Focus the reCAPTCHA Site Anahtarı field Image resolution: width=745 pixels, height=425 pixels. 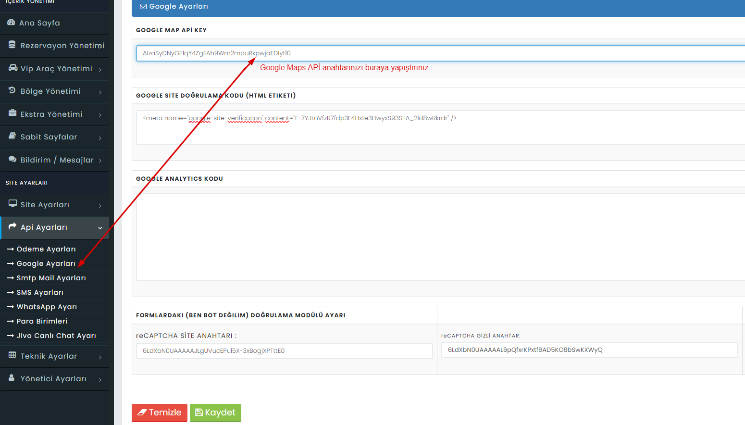tap(285, 351)
